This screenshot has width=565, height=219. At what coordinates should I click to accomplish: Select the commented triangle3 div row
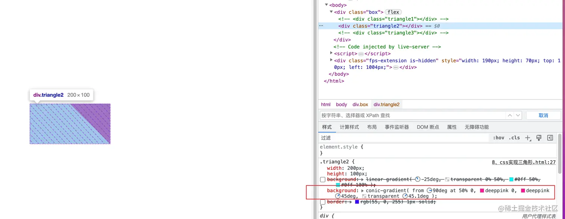[393, 33]
